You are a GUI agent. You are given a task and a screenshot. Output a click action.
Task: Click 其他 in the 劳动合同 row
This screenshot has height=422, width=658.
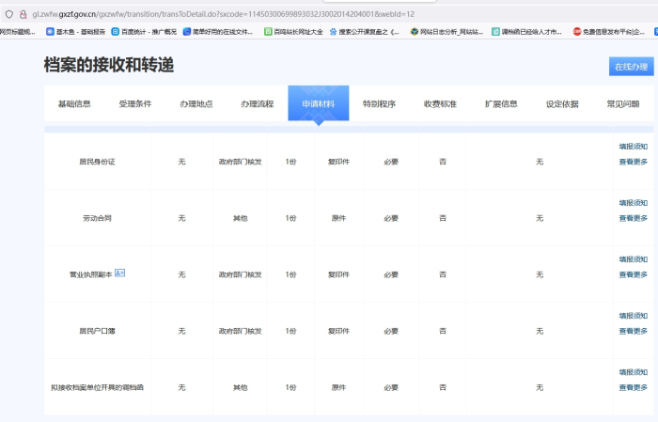pyautogui.click(x=240, y=218)
